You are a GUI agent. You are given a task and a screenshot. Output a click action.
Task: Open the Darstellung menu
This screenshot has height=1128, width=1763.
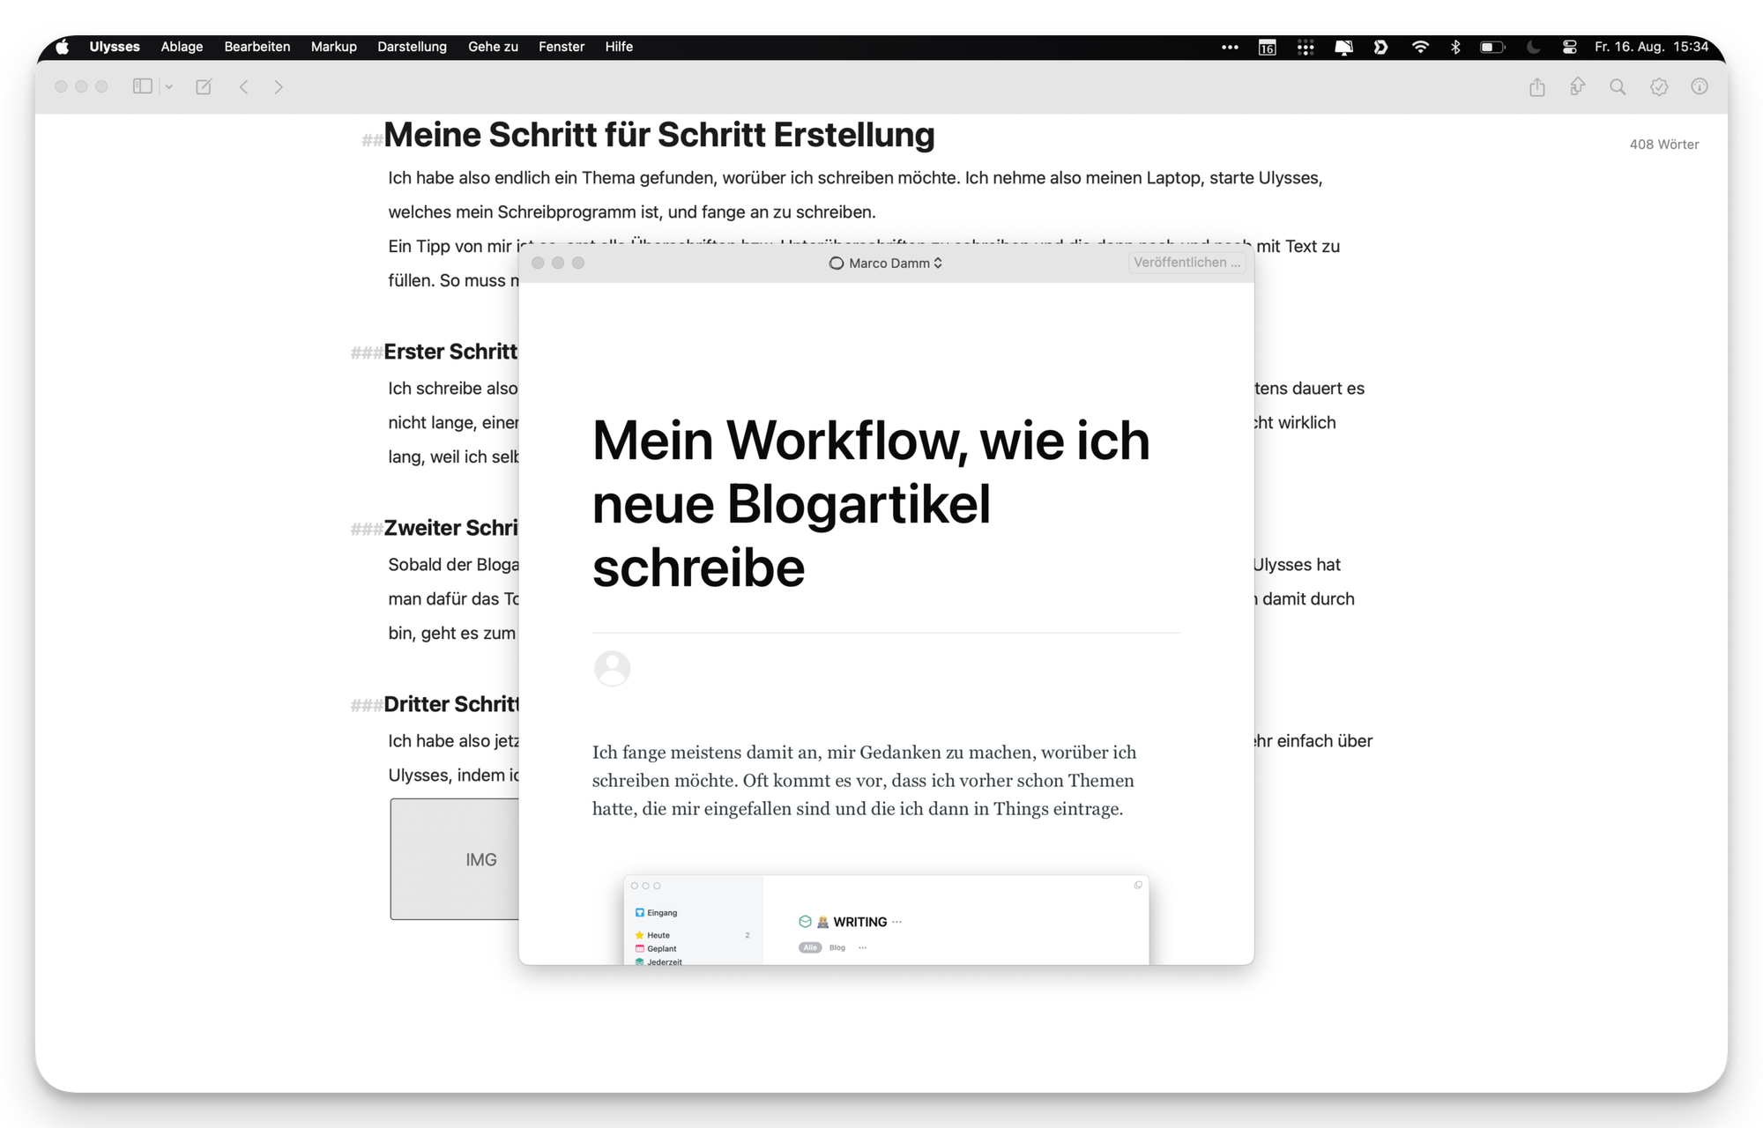[x=412, y=47]
